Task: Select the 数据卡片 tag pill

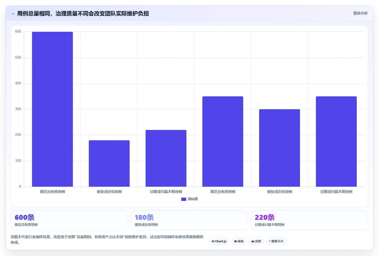Action: [x=276, y=241]
